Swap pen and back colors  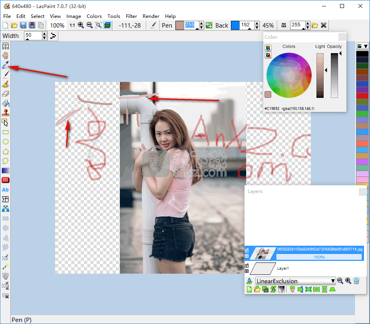click(209, 25)
